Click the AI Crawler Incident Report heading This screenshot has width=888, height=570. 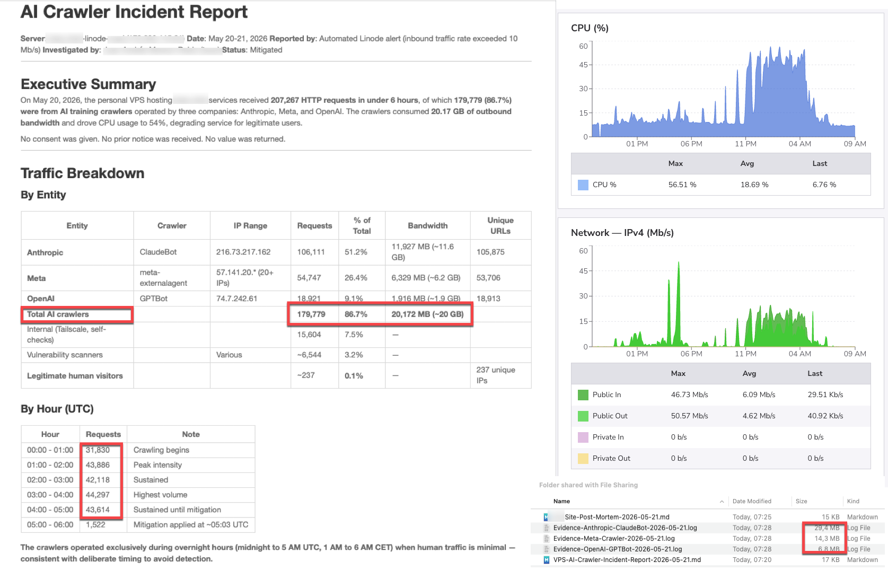point(134,12)
